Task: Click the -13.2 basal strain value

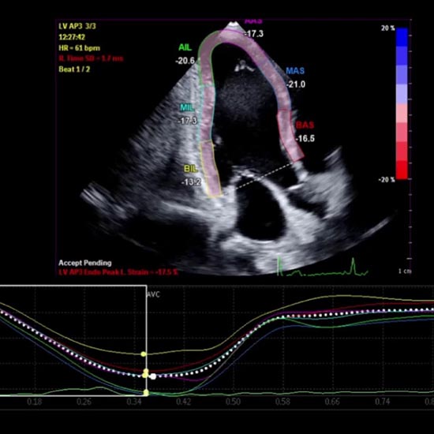Action: pyautogui.click(x=191, y=182)
